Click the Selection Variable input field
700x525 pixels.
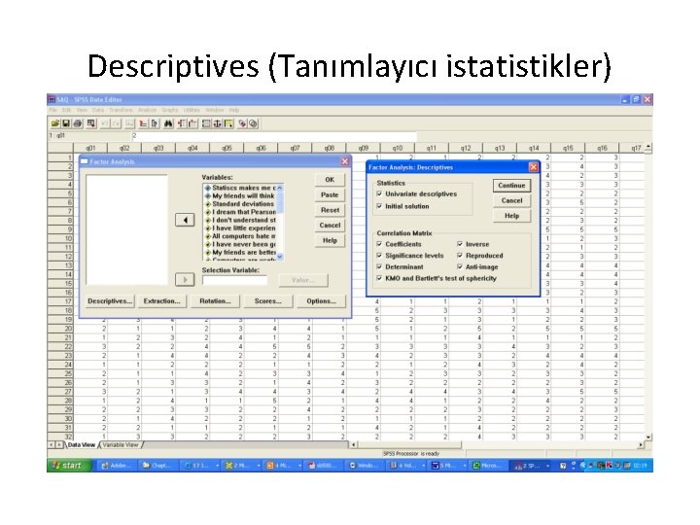(x=235, y=280)
